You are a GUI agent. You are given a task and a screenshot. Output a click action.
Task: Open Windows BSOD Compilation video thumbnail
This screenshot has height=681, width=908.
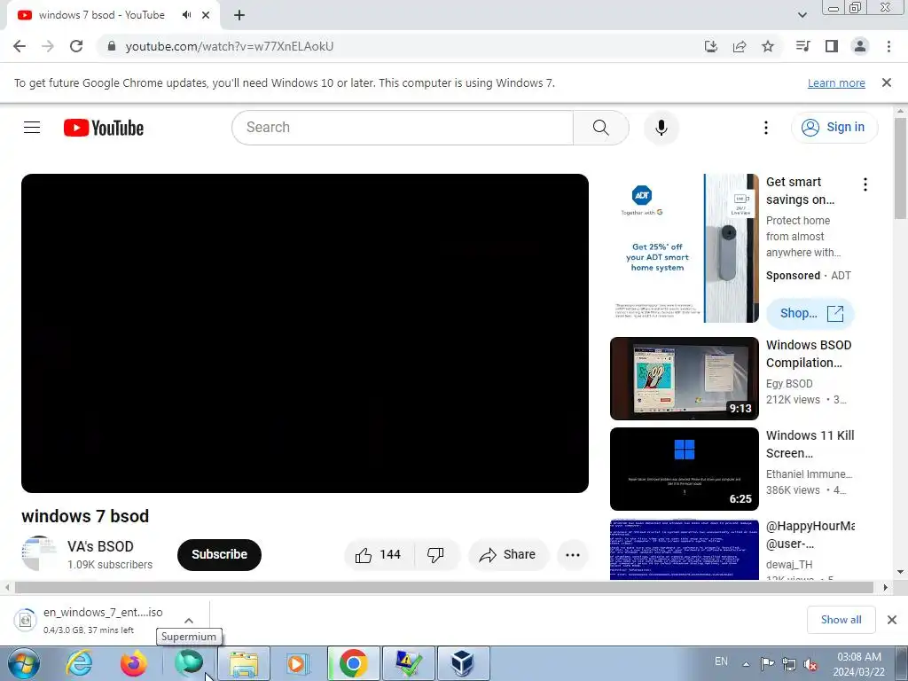coord(685,378)
